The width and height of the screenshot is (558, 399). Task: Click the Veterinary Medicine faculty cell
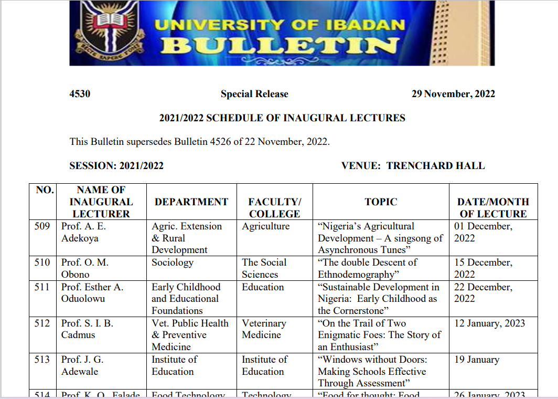pyautogui.click(x=264, y=329)
